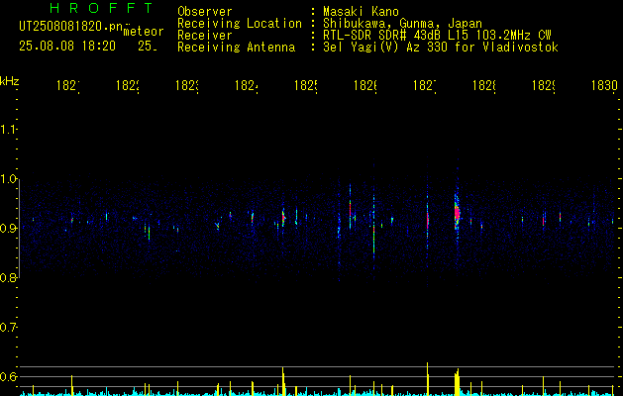This screenshot has width=623, height=396.
Task: Click the 1826 time axis label
Action: point(365,85)
